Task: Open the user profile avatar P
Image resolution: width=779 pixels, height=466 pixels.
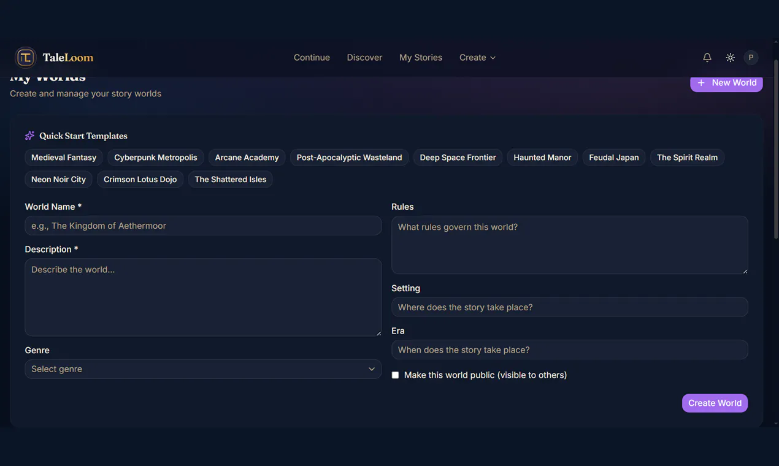Action: click(x=751, y=58)
